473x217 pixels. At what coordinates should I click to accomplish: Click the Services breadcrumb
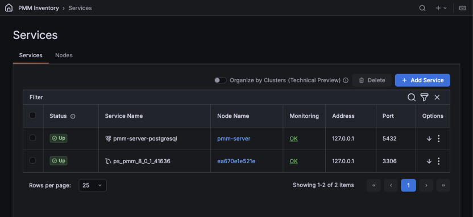click(80, 8)
